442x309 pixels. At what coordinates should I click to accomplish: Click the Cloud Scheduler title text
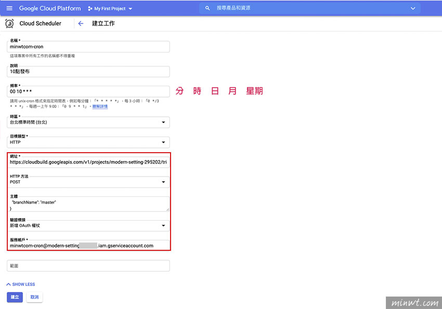click(x=41, y=23)
